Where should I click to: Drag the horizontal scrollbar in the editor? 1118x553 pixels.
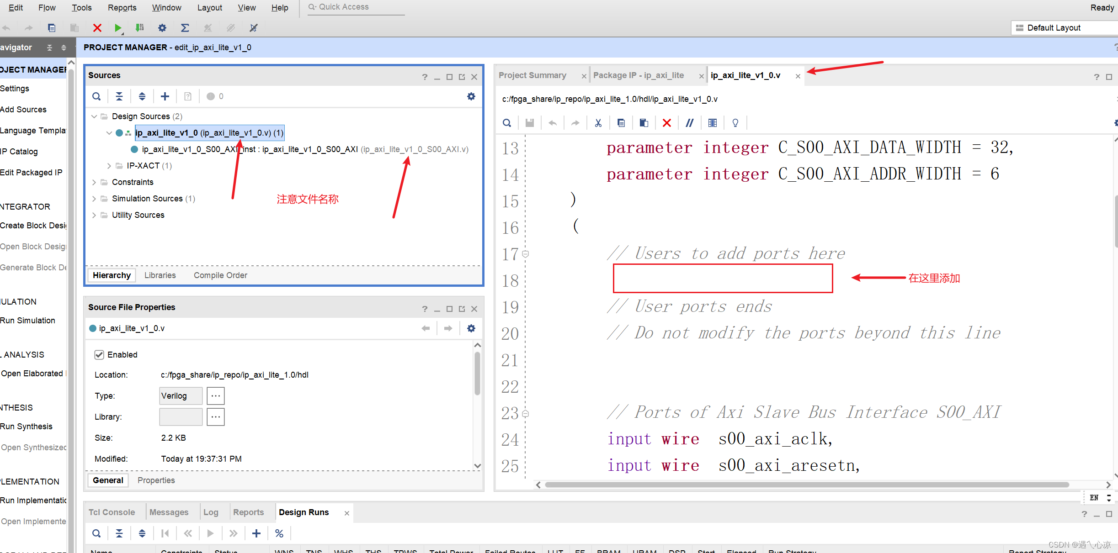click(x=806, y=486)
